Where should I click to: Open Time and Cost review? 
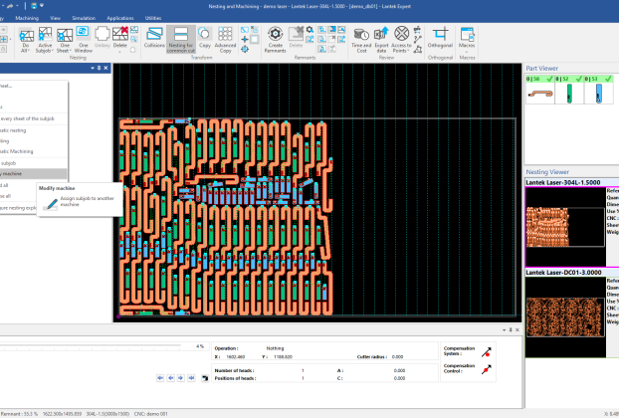(x=361, y=37)
